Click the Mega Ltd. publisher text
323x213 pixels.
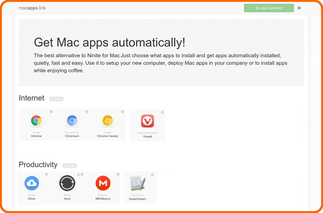point(103,195)
